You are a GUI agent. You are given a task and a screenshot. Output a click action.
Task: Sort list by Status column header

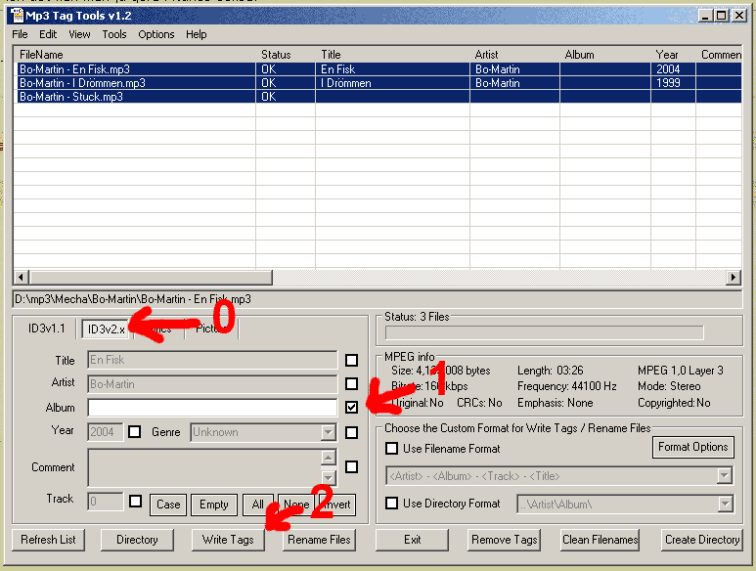point(286,55)
